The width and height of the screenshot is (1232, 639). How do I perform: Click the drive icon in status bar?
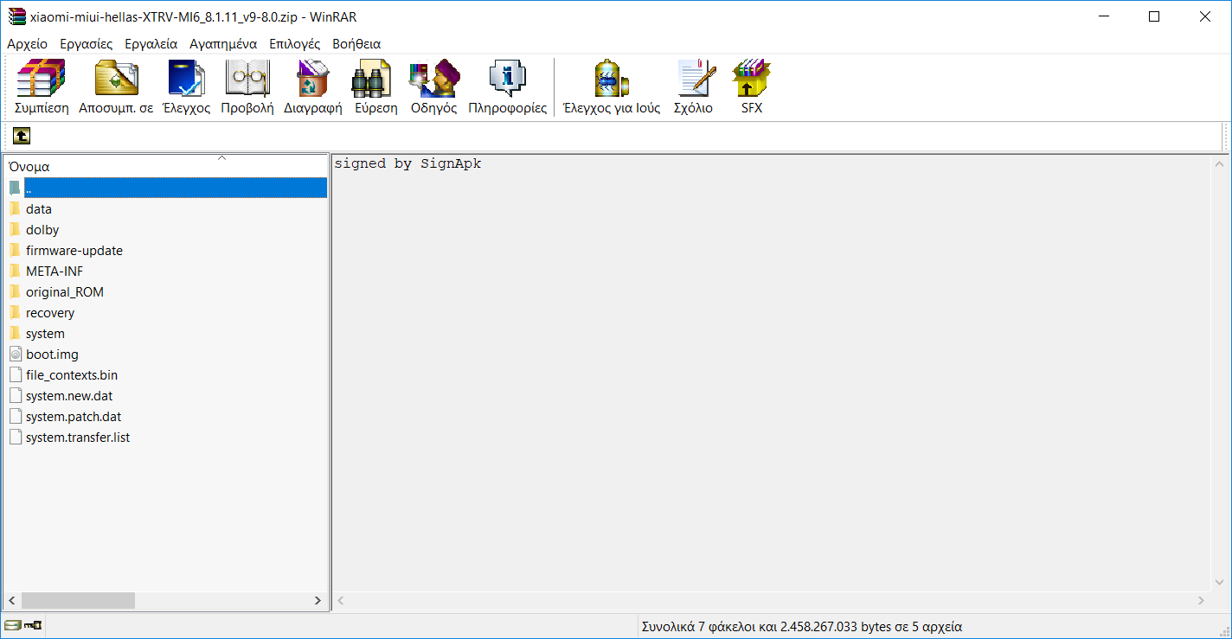[12, 626]
